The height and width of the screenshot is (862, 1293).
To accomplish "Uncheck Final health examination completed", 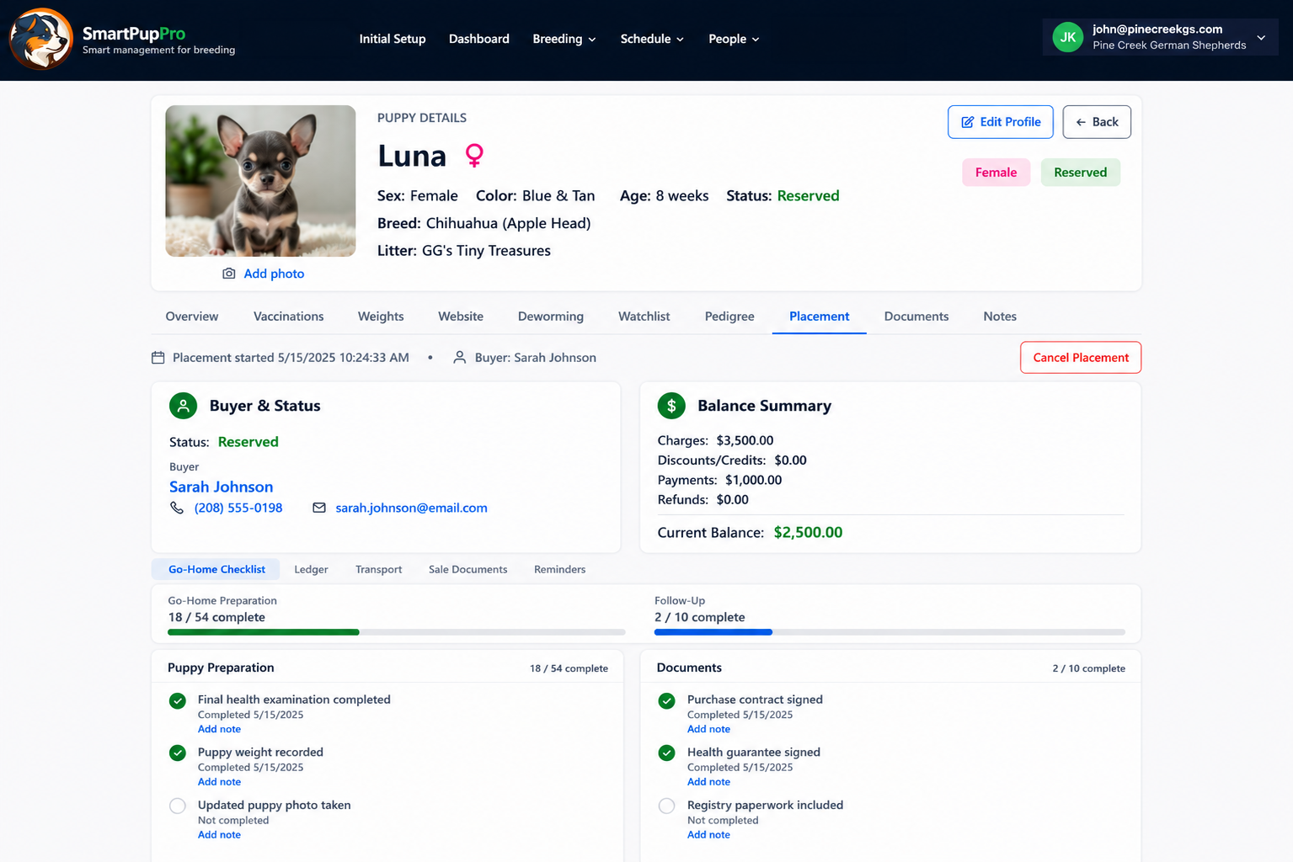I will (178, 701).
